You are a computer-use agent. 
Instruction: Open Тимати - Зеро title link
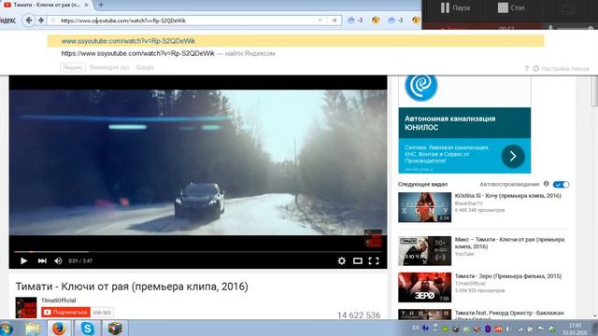pos(508,276)
